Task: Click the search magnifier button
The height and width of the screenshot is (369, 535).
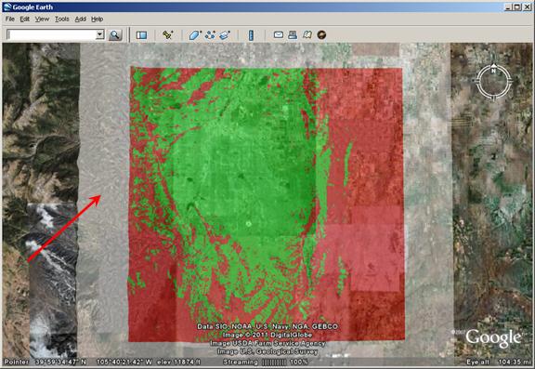Action: coord(115,34)
